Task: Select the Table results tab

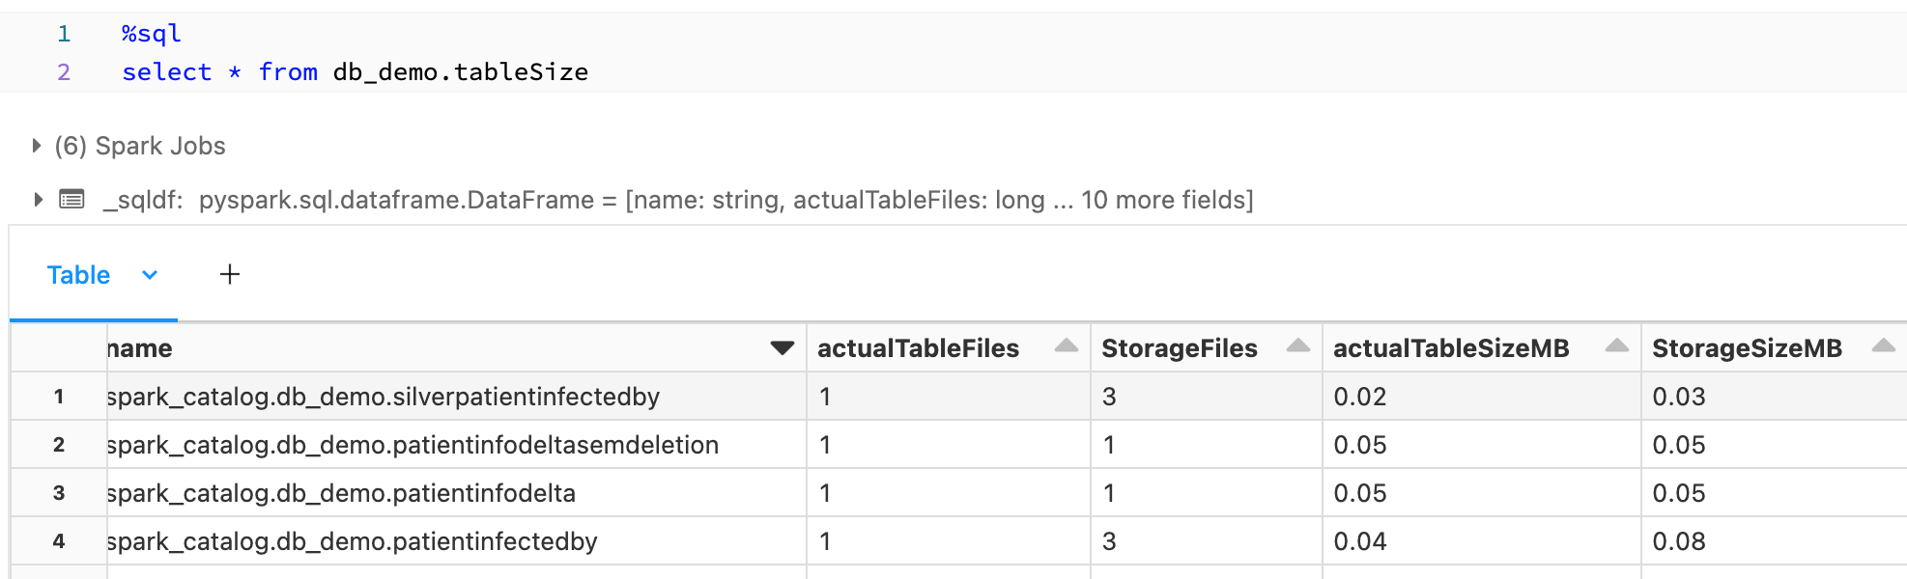Action: point(78,275)
